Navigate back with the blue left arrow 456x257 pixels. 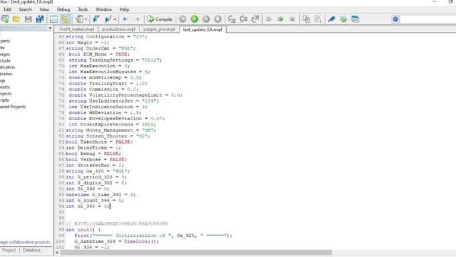pyautogui.click(x=125, y=19)
